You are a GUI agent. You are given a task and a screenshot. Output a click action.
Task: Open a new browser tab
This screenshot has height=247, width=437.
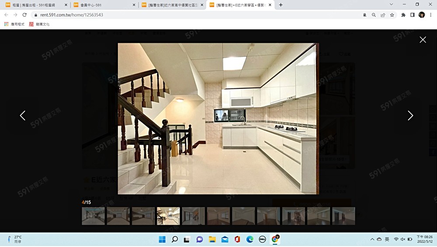[281, 5]
